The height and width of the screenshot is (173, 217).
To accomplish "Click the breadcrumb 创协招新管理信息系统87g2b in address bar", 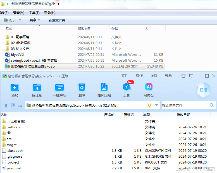I will (33, 4).
